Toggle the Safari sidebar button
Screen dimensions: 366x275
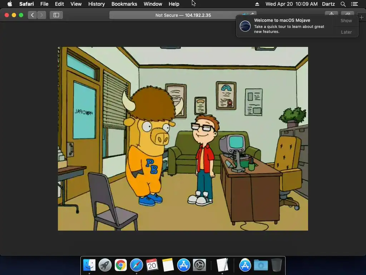point(56,15)
